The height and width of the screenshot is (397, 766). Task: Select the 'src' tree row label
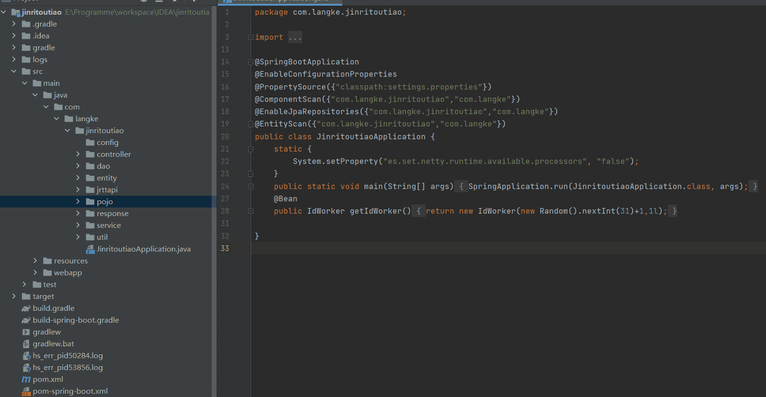(x=38, y=72)
